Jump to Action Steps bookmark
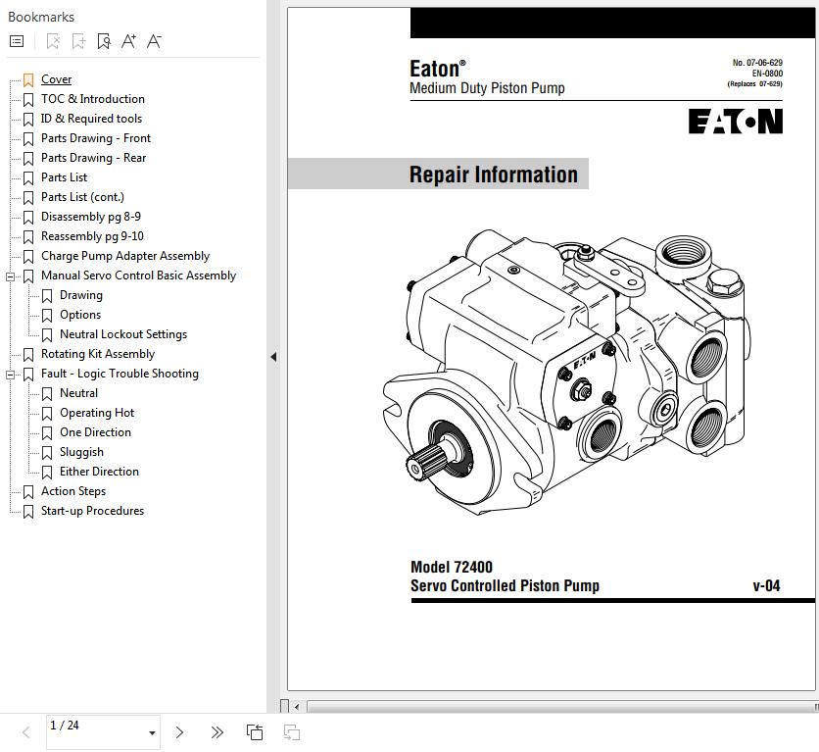819x752 pixels. coord(73,491)
